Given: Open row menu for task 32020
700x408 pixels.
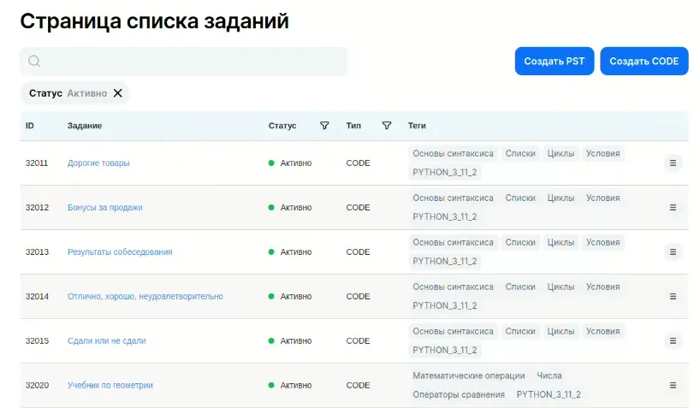Looking at the screenshot, I should [673, 385].
